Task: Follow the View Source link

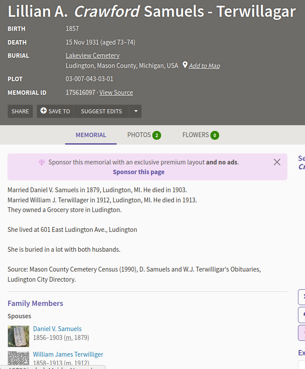Action: [116, 93]
